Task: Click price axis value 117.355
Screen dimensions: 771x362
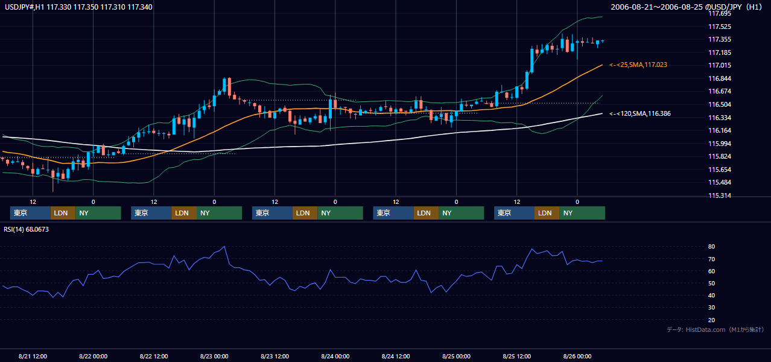Action: coord(720,40)
